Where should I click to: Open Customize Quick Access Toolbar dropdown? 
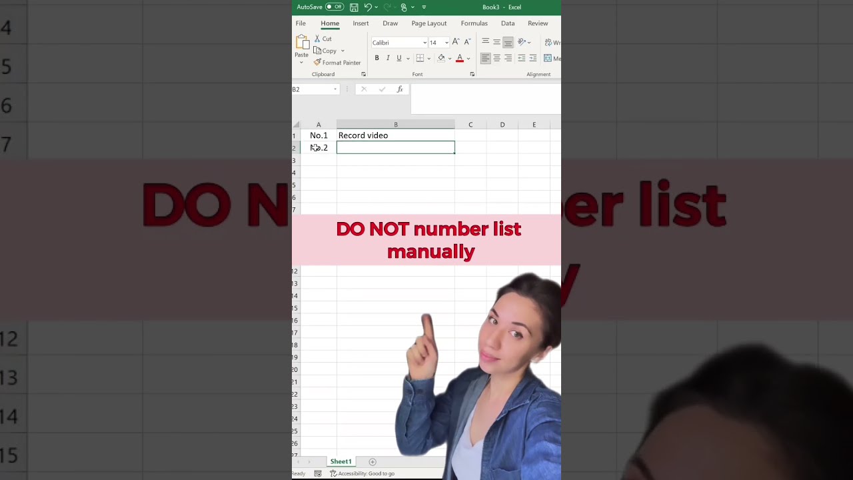pos(424,7)
